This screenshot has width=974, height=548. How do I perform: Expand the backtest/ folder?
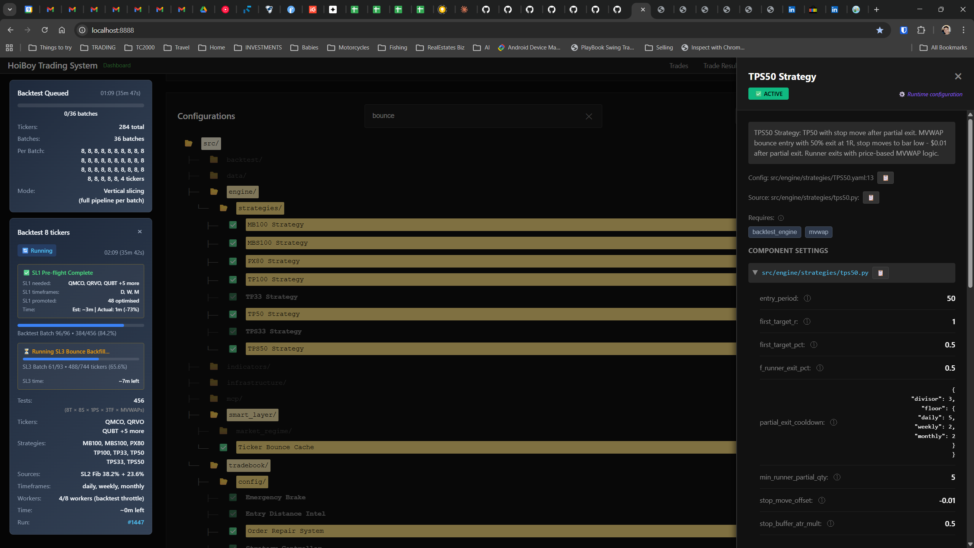(x=214, y=160)
